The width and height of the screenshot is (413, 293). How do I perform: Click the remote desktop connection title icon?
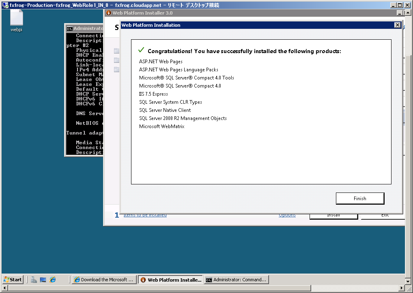[5, 5]
